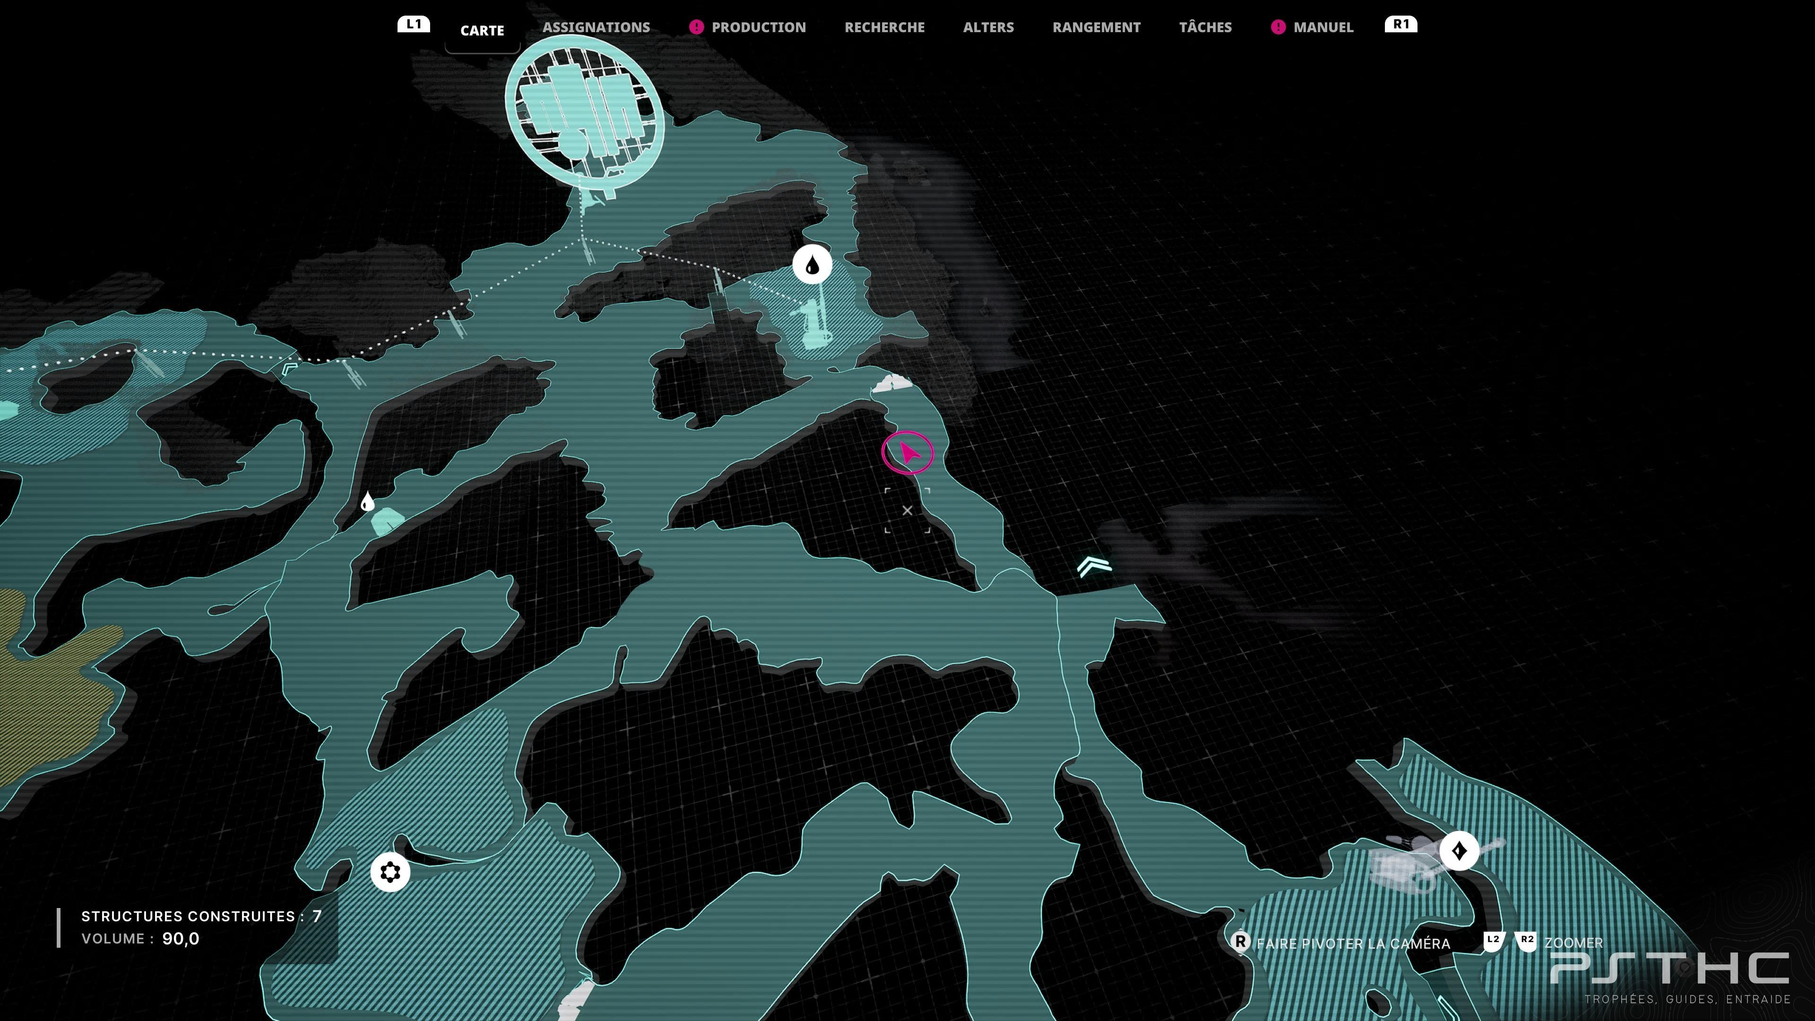Image resolution: width=1815 pixels, height=1021 pixels.
Task: Open the RANGEMENT tab
Action: coord(1097,27)
